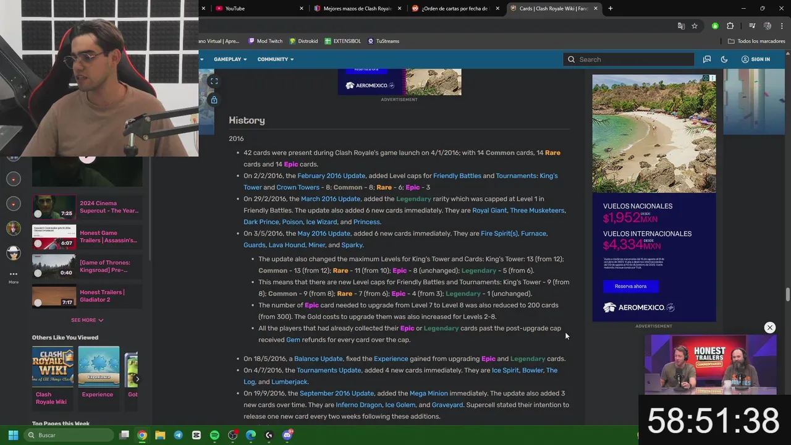Follow the Royal Giant card link
This screenshot has height=445, width=791.
coord(489,210)
